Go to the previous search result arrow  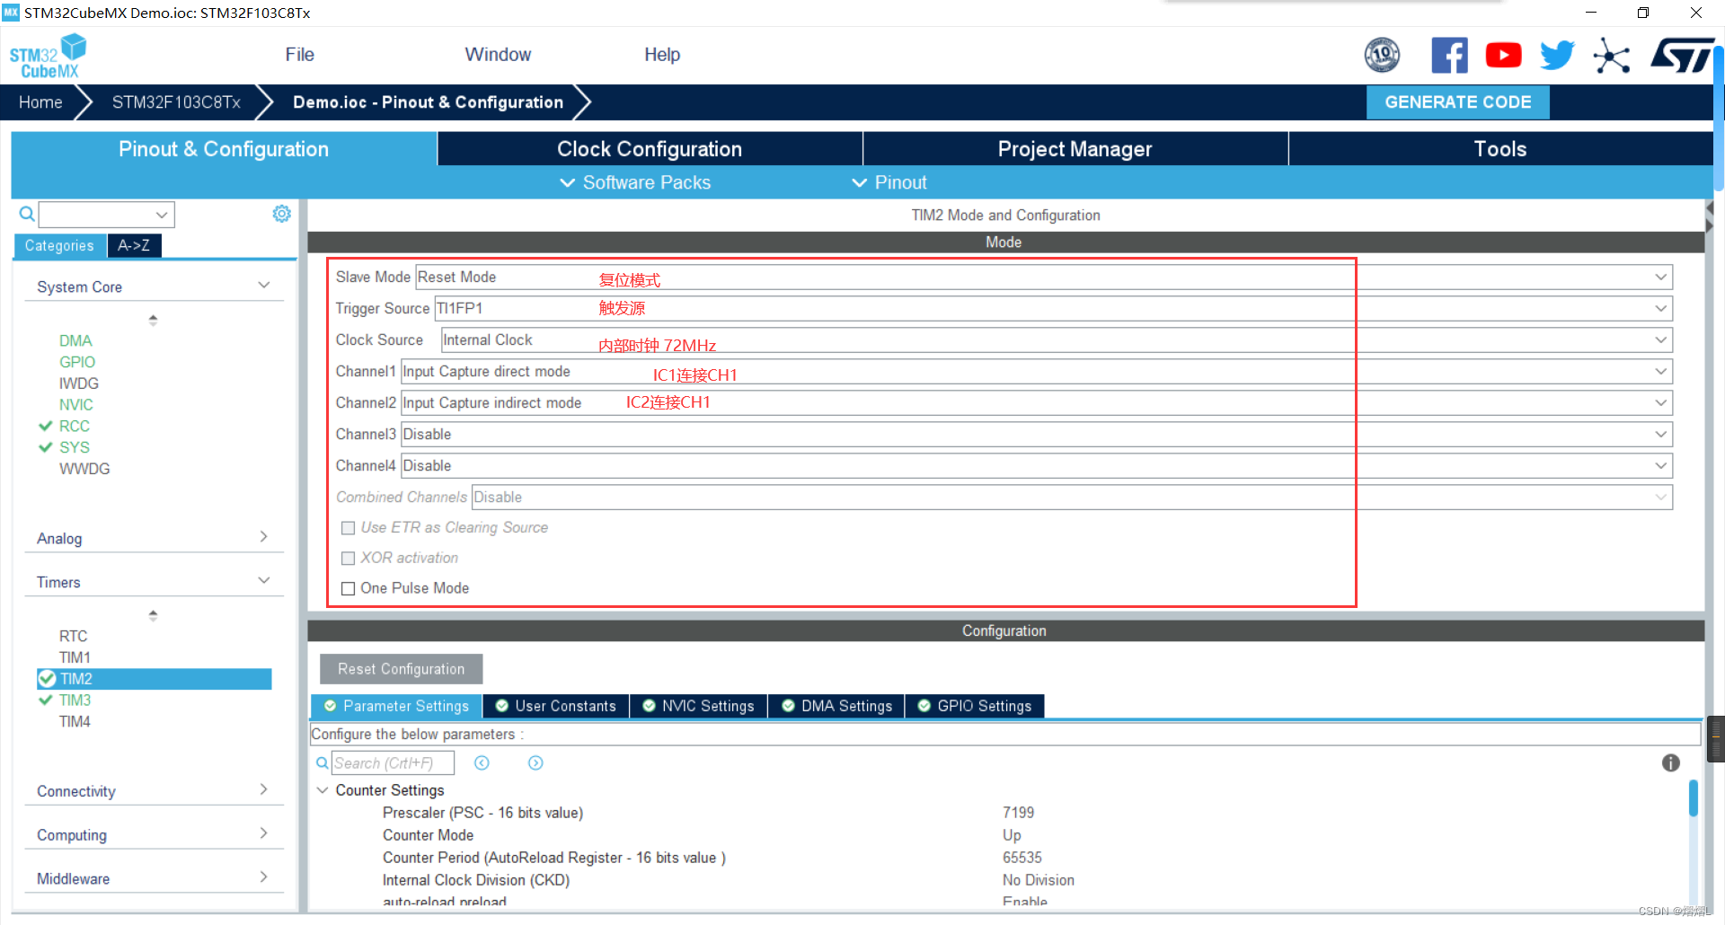pyautogui.click(x=482, y=762)
